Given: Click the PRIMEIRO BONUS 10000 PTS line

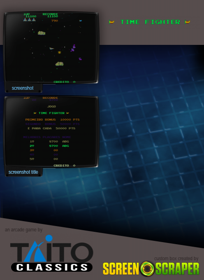Looking at the screenshot, I should tap(52, 120).
